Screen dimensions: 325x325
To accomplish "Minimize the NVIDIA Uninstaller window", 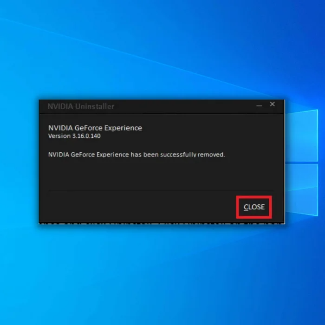I will click(259, 106).
